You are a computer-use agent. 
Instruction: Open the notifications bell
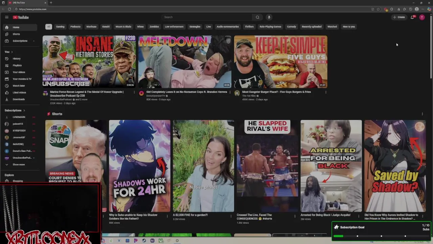412,17
